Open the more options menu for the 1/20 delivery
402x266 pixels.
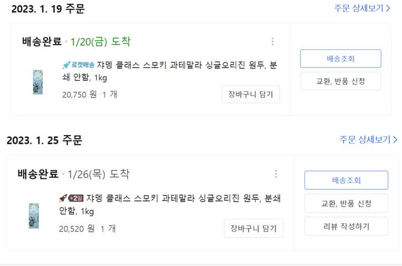pyautogui.click(x=272, y=42)
